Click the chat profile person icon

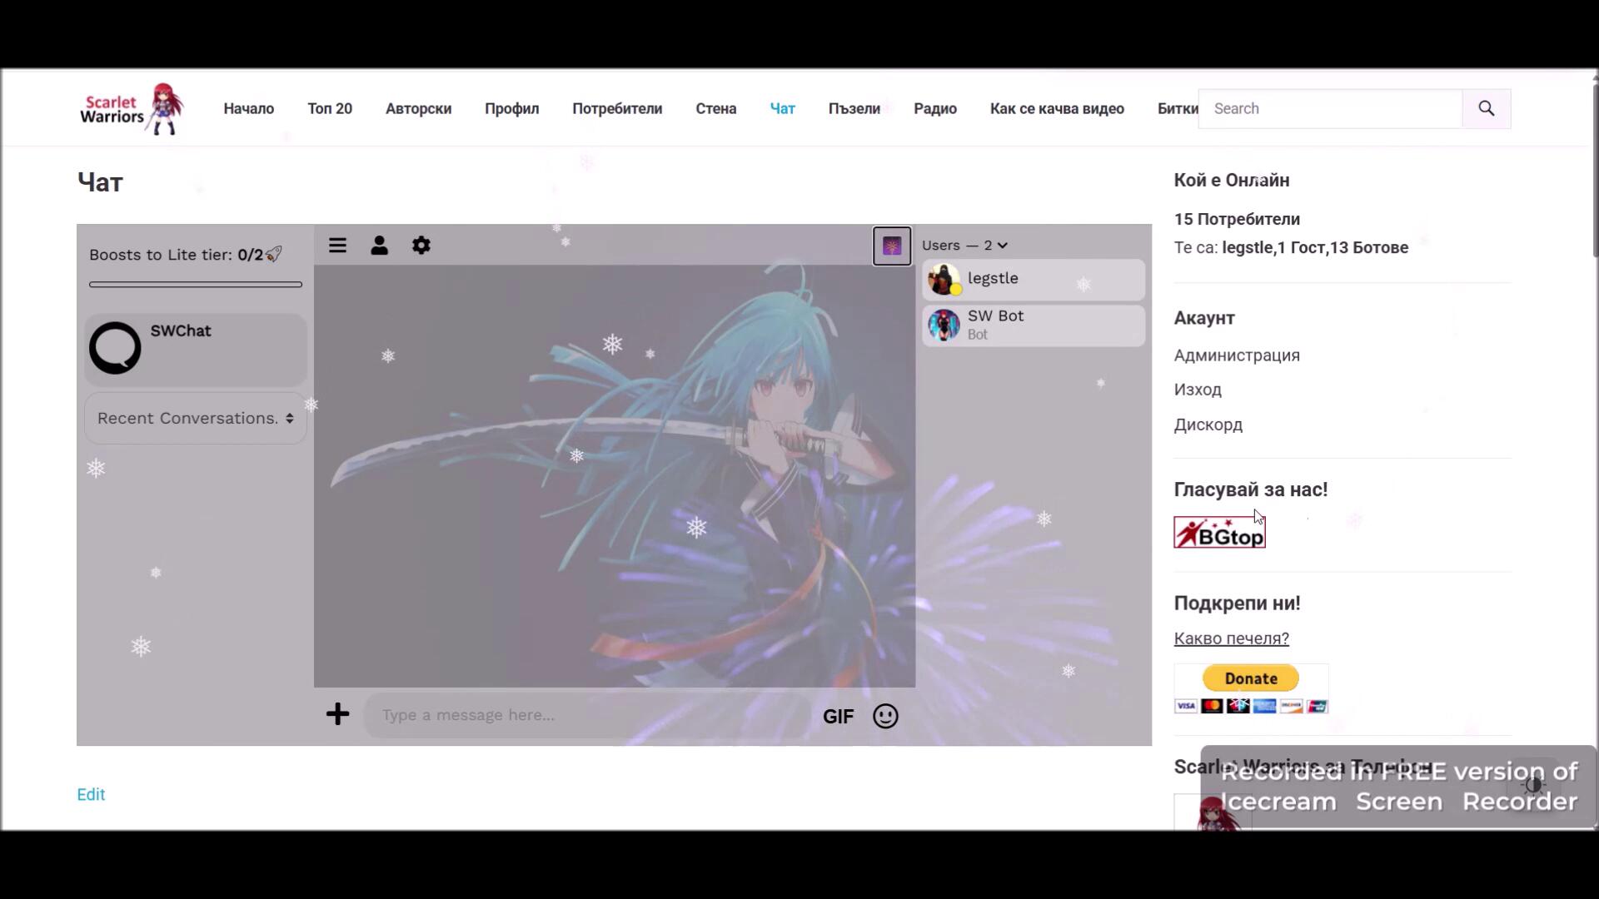pyautogui.click(x=379, y=246)
